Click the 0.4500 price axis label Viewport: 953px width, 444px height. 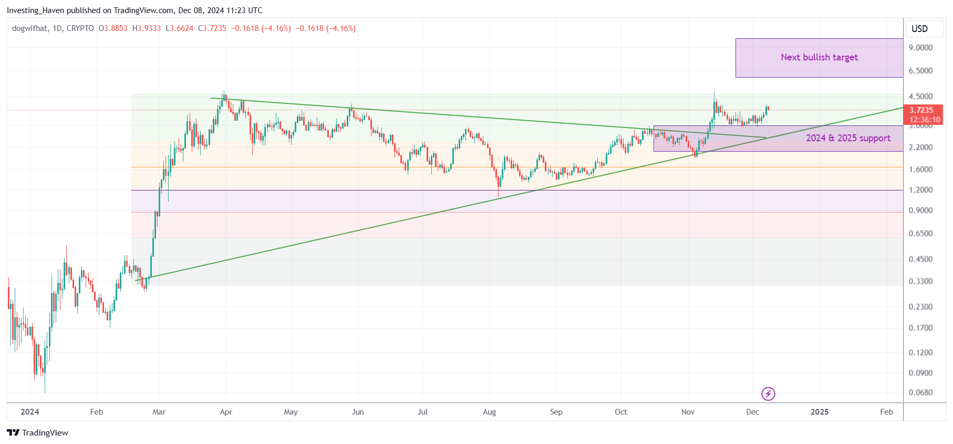point(920,259)
